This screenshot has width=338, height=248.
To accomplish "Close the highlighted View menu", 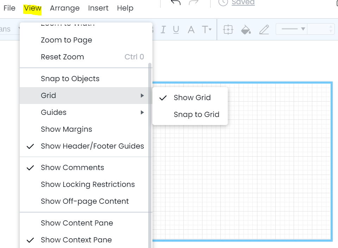I will (32, 8).
